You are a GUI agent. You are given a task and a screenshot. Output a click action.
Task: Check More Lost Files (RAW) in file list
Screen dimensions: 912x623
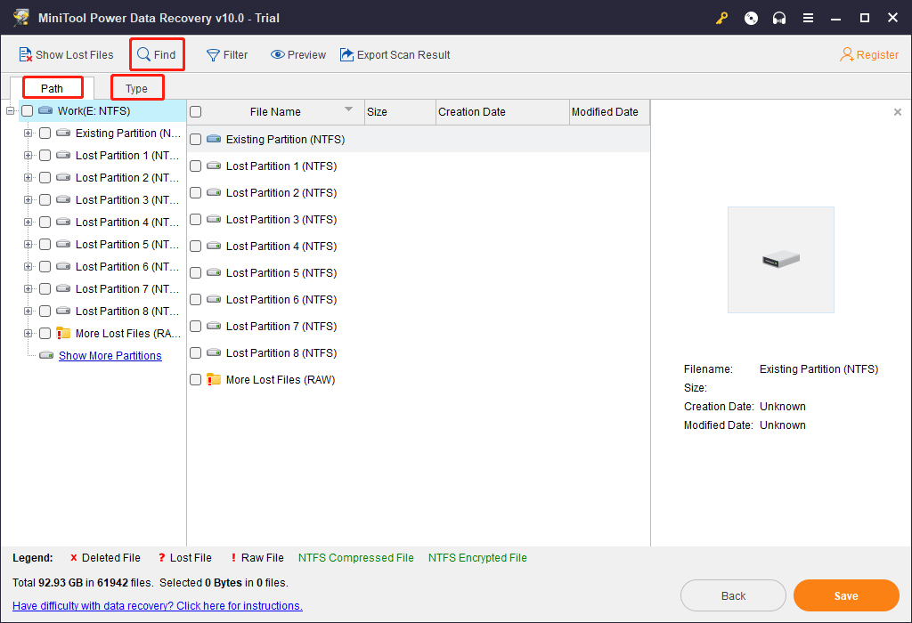(195, 379)
